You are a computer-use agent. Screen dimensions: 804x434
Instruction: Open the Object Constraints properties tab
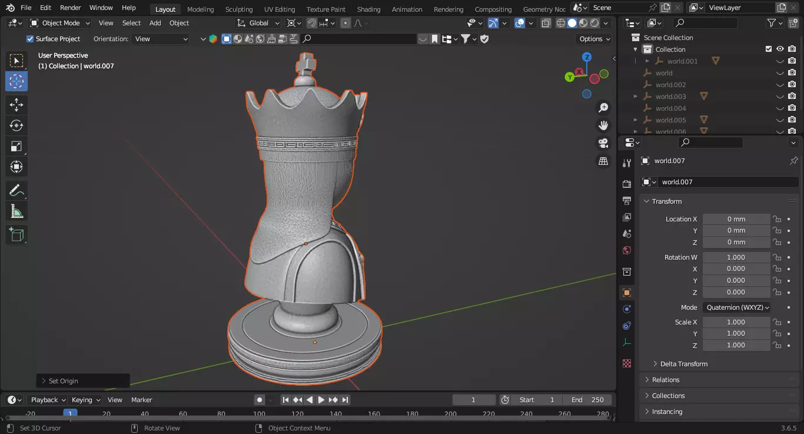point(627,326)
